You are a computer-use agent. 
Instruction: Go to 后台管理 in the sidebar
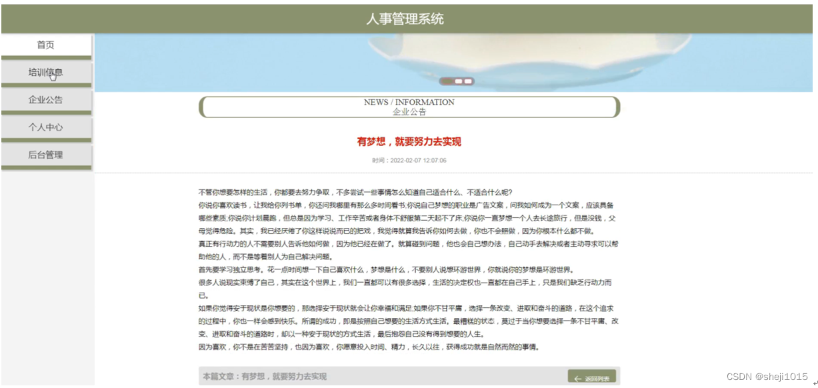coord(46,155)
